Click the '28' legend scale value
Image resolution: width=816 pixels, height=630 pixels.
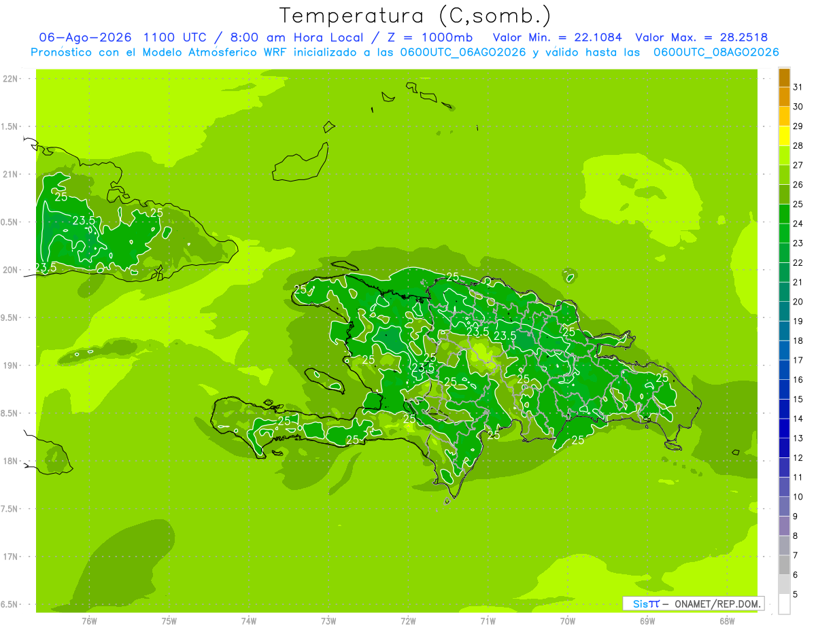coord(798,145)
